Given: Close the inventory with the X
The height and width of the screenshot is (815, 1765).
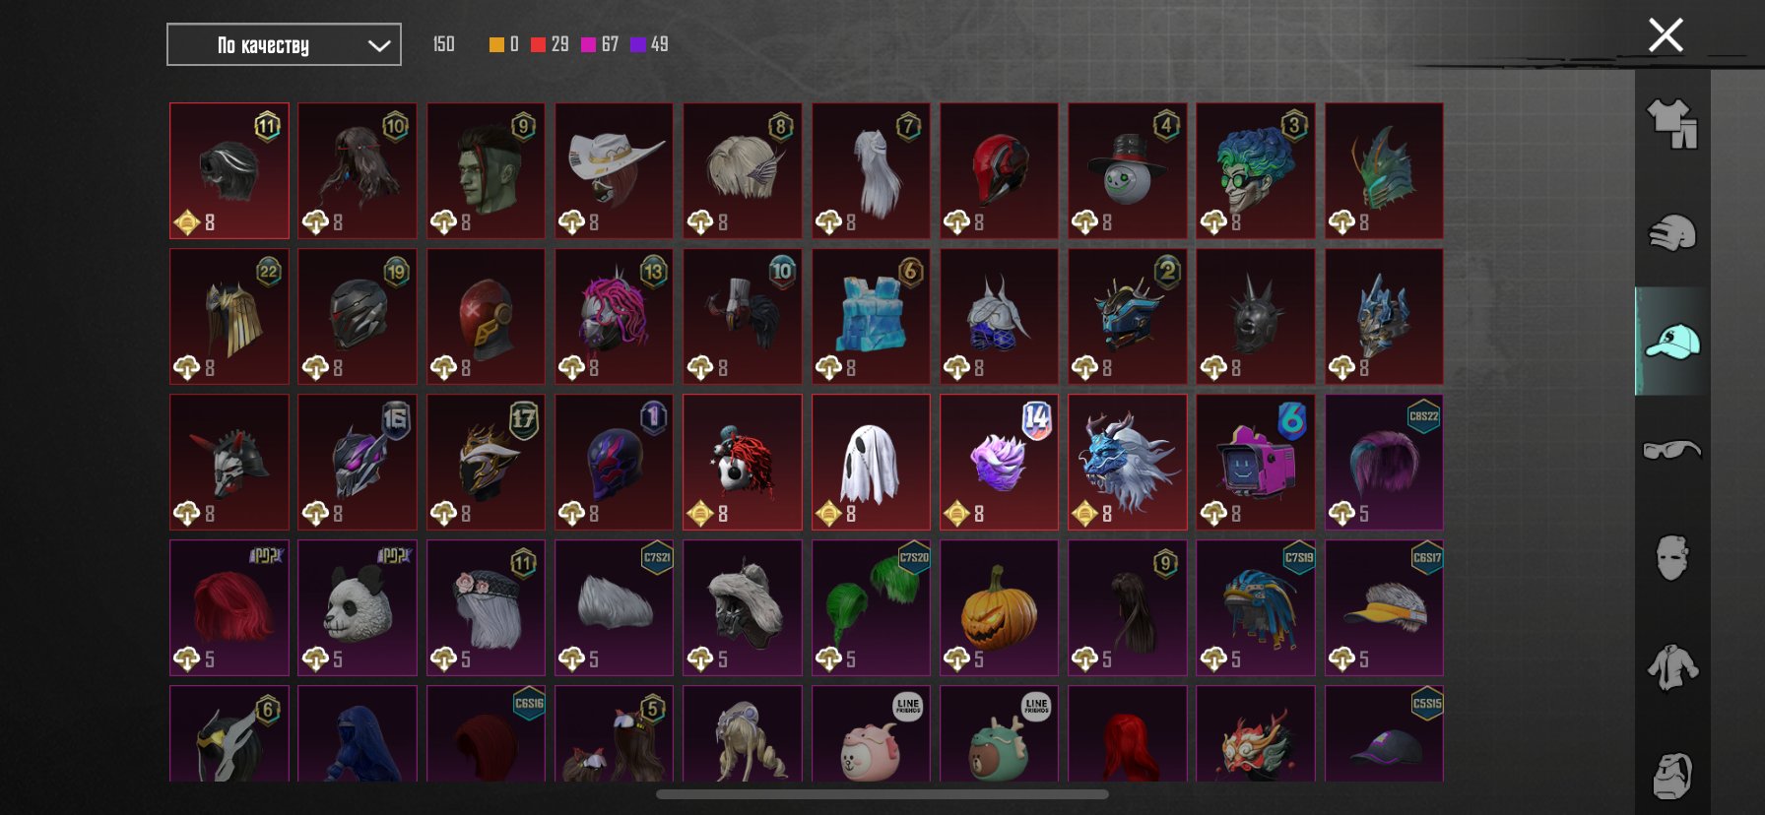Looking at the screenshot, I should 1666,35.
